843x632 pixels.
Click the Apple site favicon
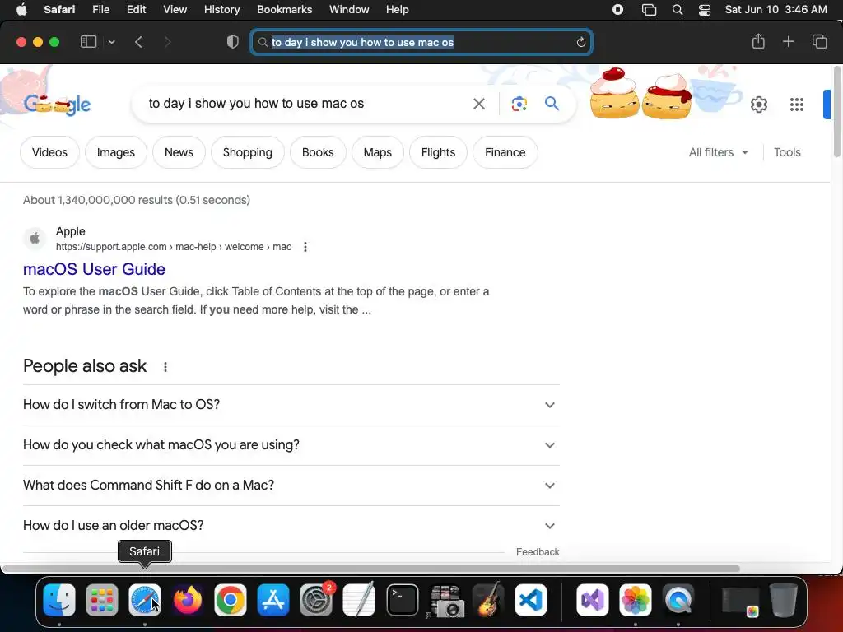(35, 238)
